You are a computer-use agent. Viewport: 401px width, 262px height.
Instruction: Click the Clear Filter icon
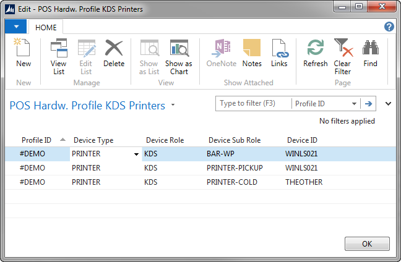click(342, 56)
